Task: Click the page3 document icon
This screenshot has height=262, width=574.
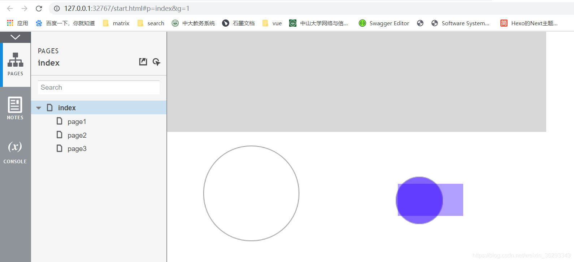Action: pyautogui.click(x=60, y=148)
